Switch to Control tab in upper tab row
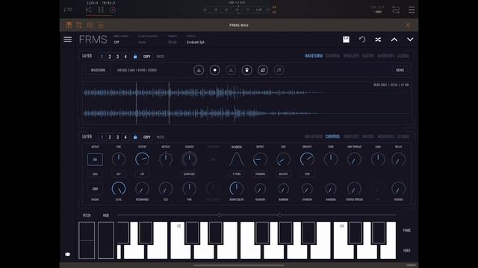 332,56
